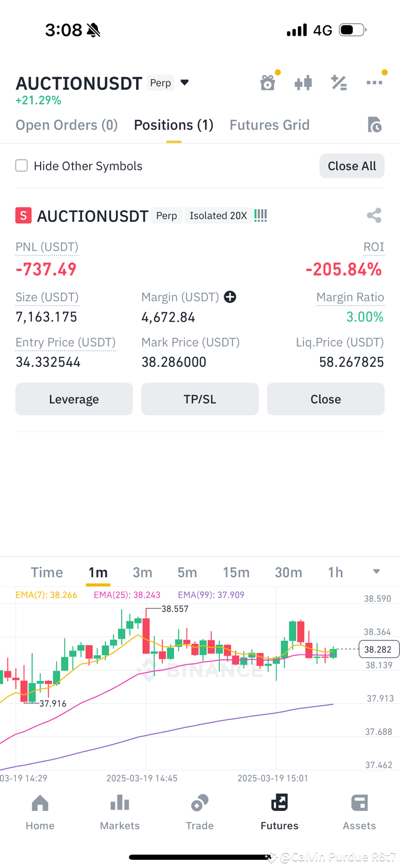400x868 pixels.
Task: Tap the battery icon in status bar
Action: coord(353,30)
